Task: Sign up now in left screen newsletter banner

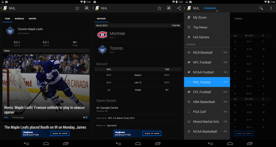Action: [x=60, y=134]
